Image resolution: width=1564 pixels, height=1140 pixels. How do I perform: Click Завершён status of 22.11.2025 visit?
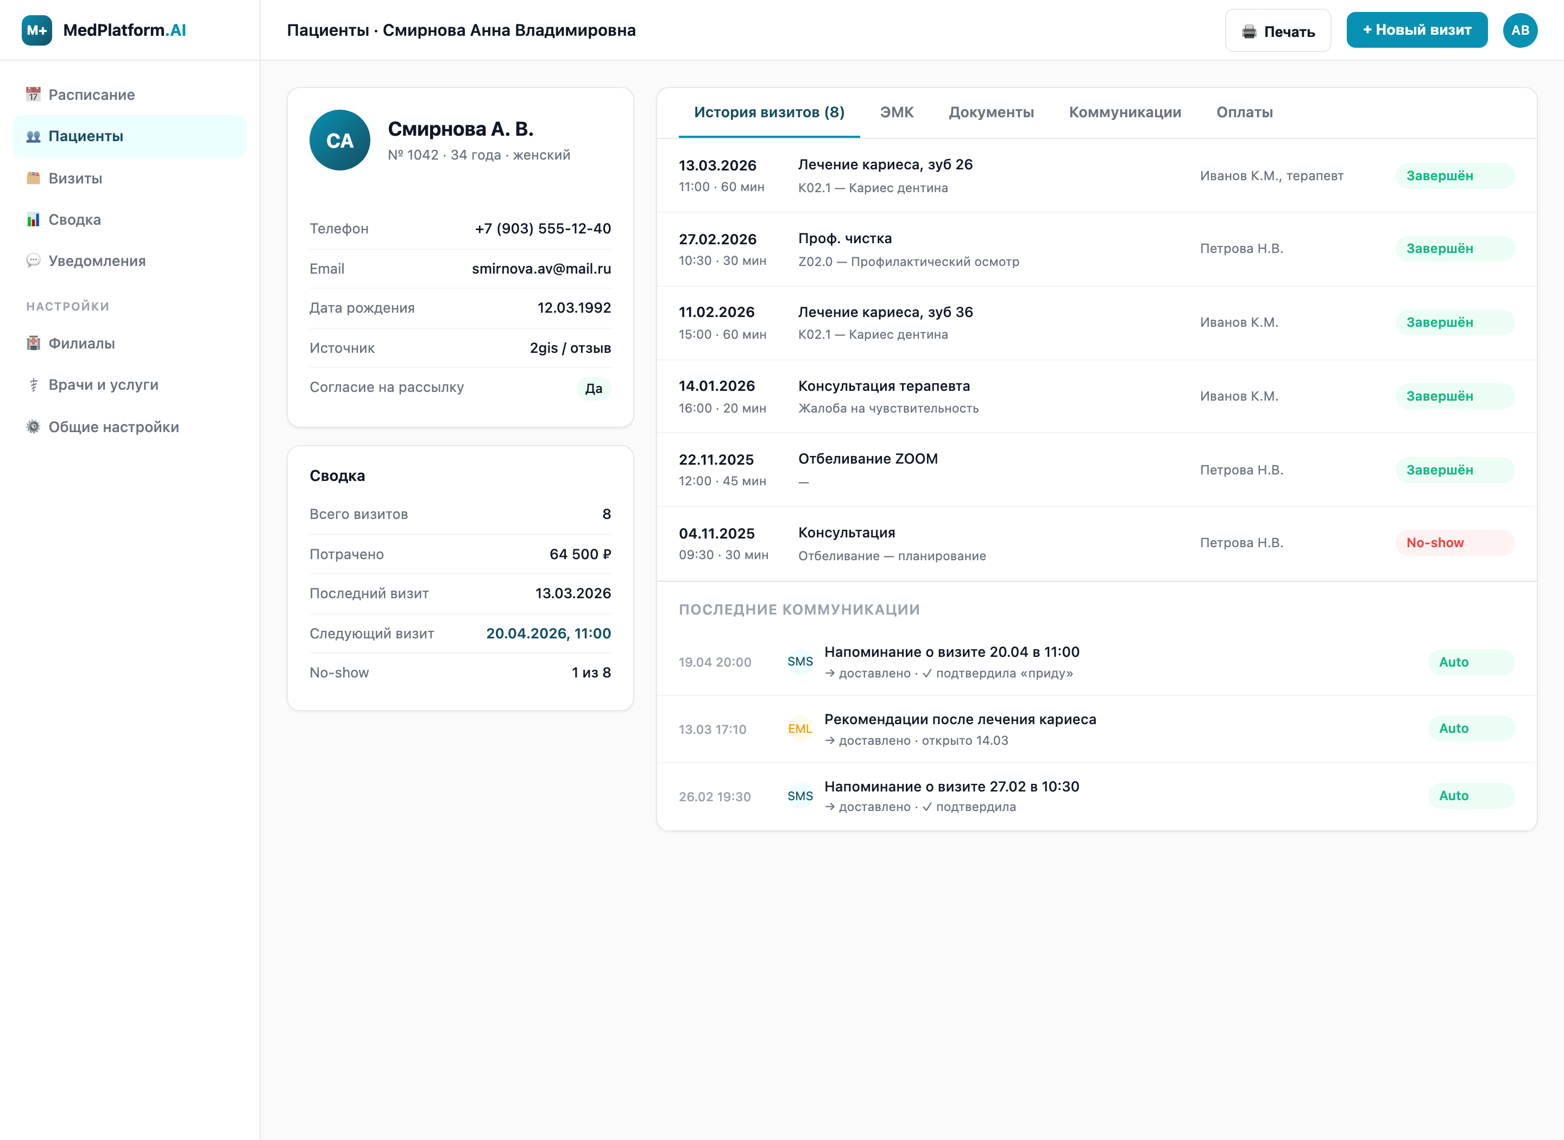[x=1454, y=470]
